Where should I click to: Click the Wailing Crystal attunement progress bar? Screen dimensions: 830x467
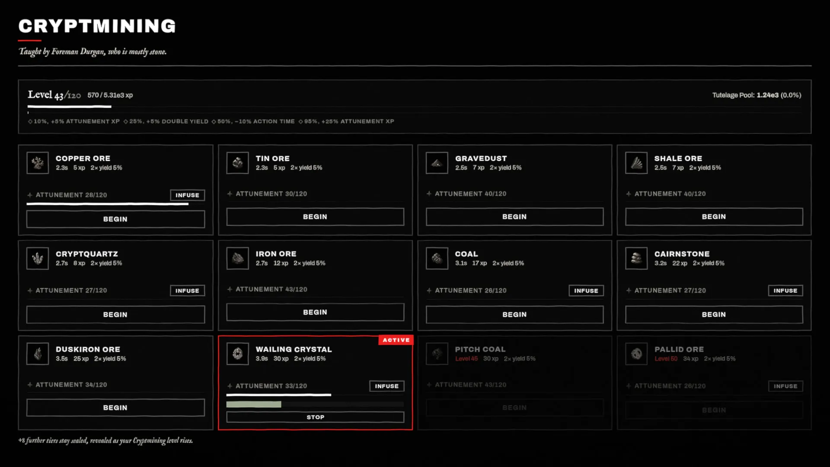click(315, 395)
